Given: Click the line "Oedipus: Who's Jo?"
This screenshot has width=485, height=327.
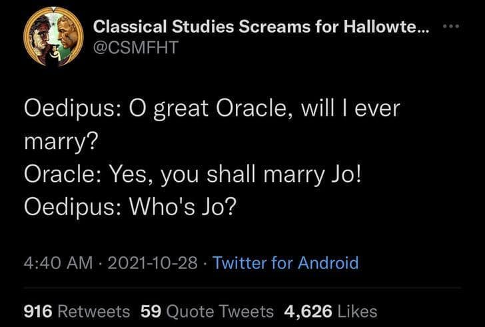Looking at the screenshot, I should pos(130,206).
